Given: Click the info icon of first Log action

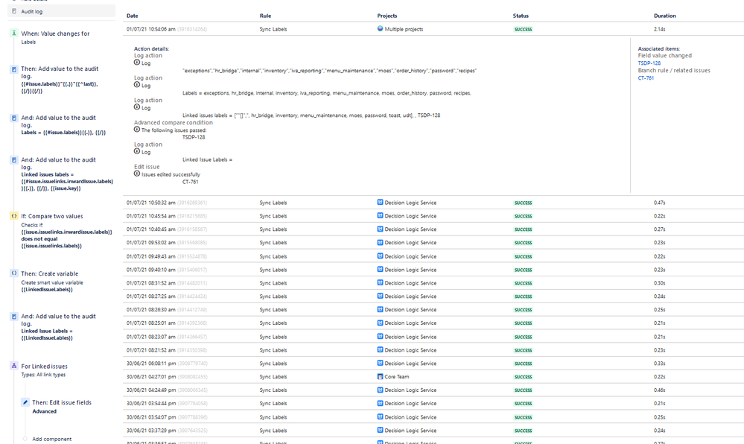Looking at the screenshot, I should pos(136,63).
